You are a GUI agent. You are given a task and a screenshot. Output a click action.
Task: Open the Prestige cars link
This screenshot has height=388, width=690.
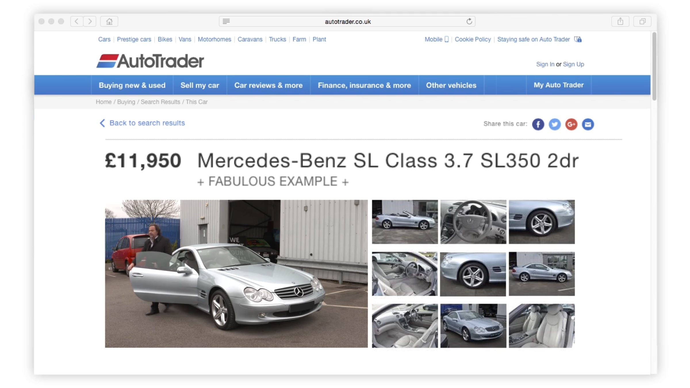[134, 39]
